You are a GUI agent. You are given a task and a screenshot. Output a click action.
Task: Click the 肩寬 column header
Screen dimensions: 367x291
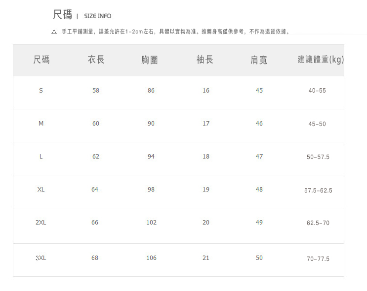(x=259, y=60)
